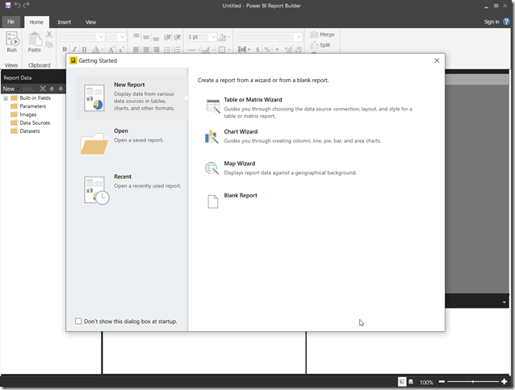The width and height of the screenshot is (515, 390).
Task: Create a Blank Report
Action: click(x=232, y=201)
